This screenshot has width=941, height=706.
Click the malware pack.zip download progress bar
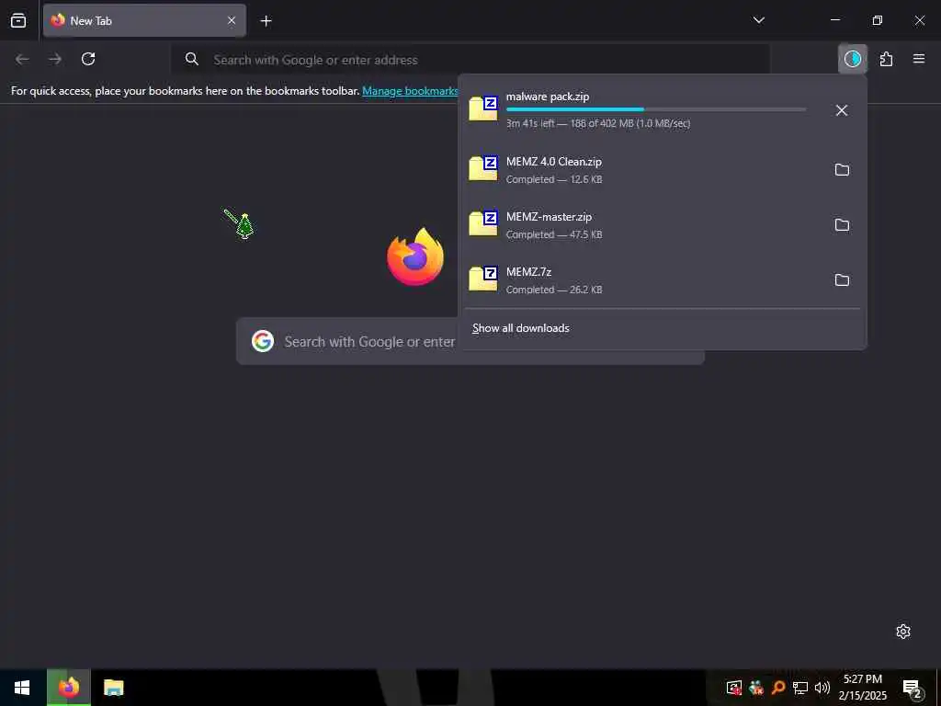point(656,109)
